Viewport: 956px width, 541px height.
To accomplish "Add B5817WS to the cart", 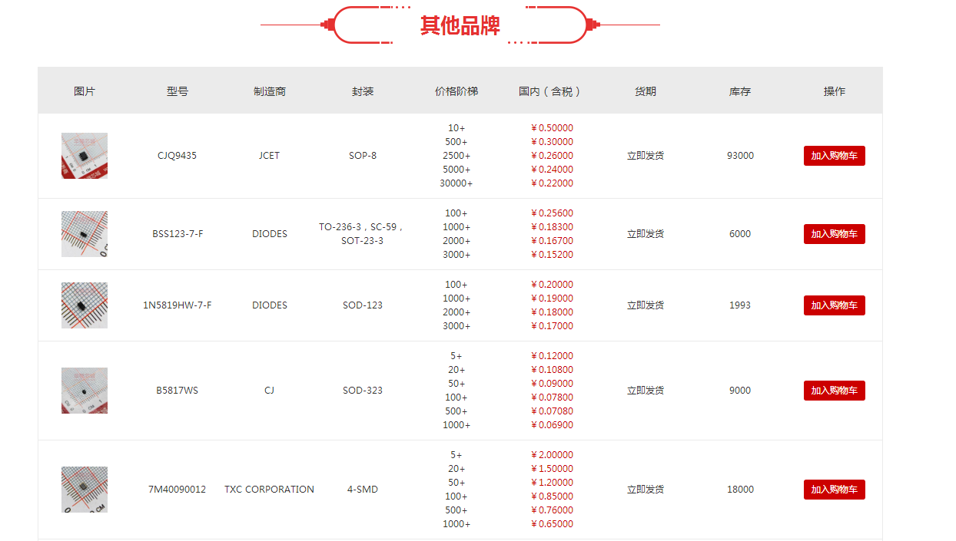I will pyautogui.click(x=834, y=391).
